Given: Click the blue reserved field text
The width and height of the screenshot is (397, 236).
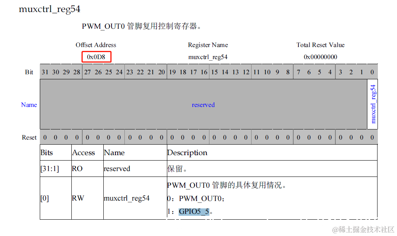Looking at the screenshot, I should (x=203, y=105).
